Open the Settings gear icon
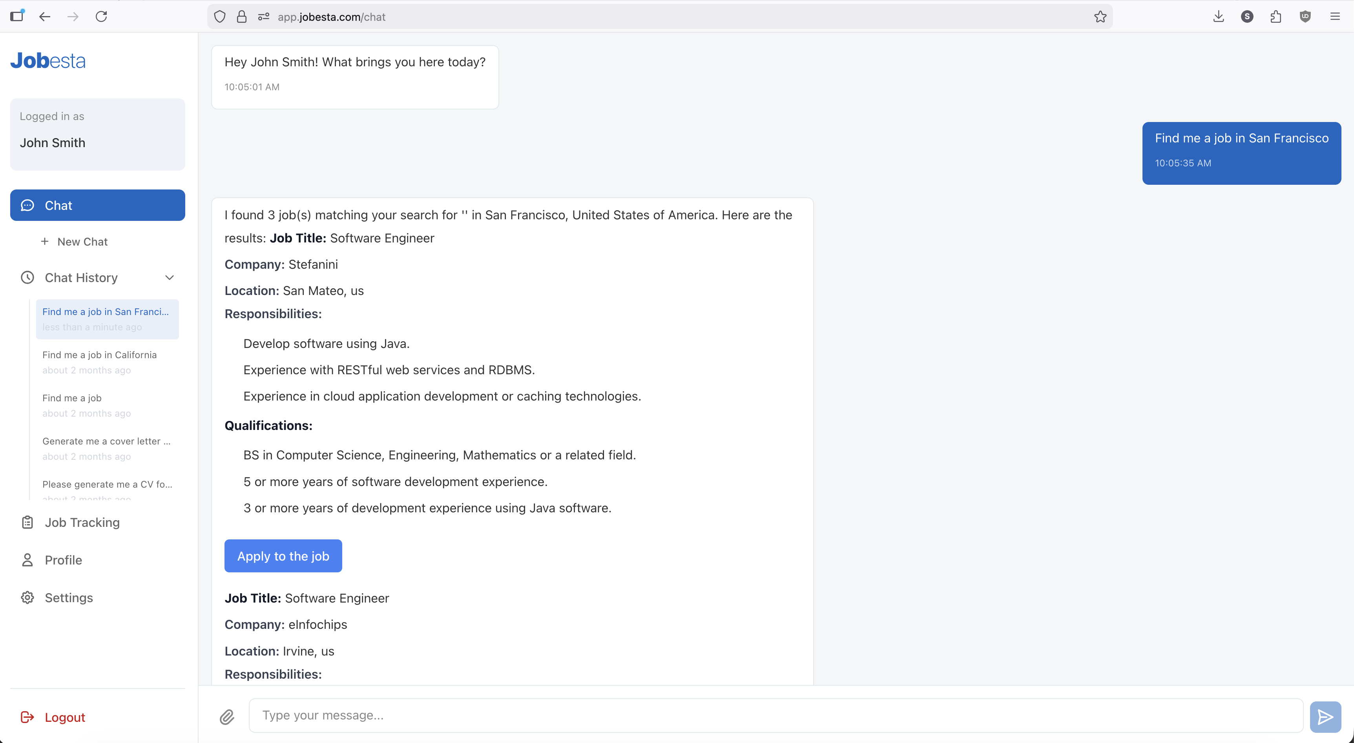The width and height of the screenshot is (1354, 743). pyautogui.click(x=27, y=597)
